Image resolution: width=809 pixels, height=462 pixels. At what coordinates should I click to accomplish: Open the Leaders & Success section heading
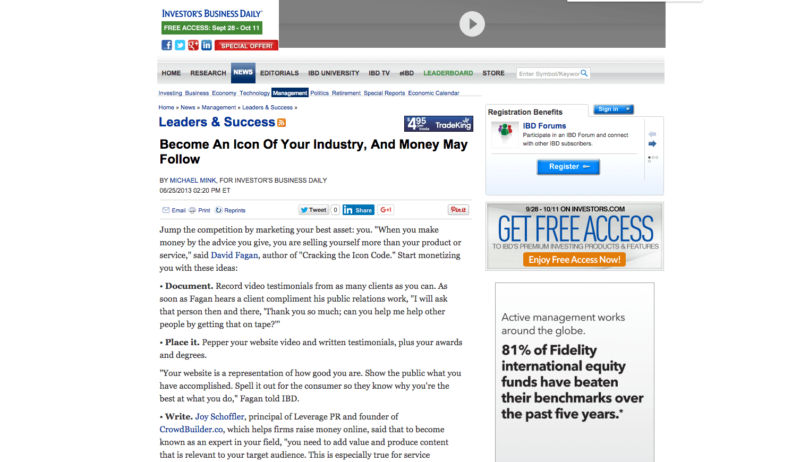point(217,122)
